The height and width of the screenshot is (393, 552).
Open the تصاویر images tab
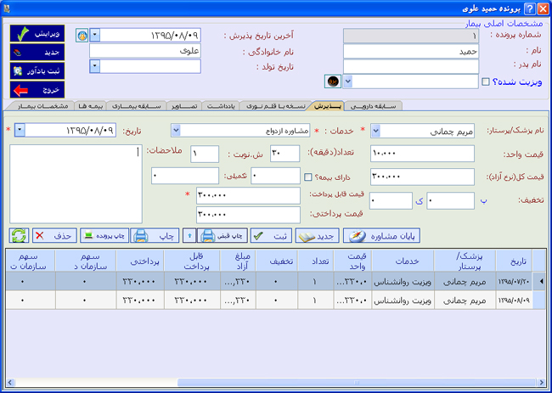point(184,106)
